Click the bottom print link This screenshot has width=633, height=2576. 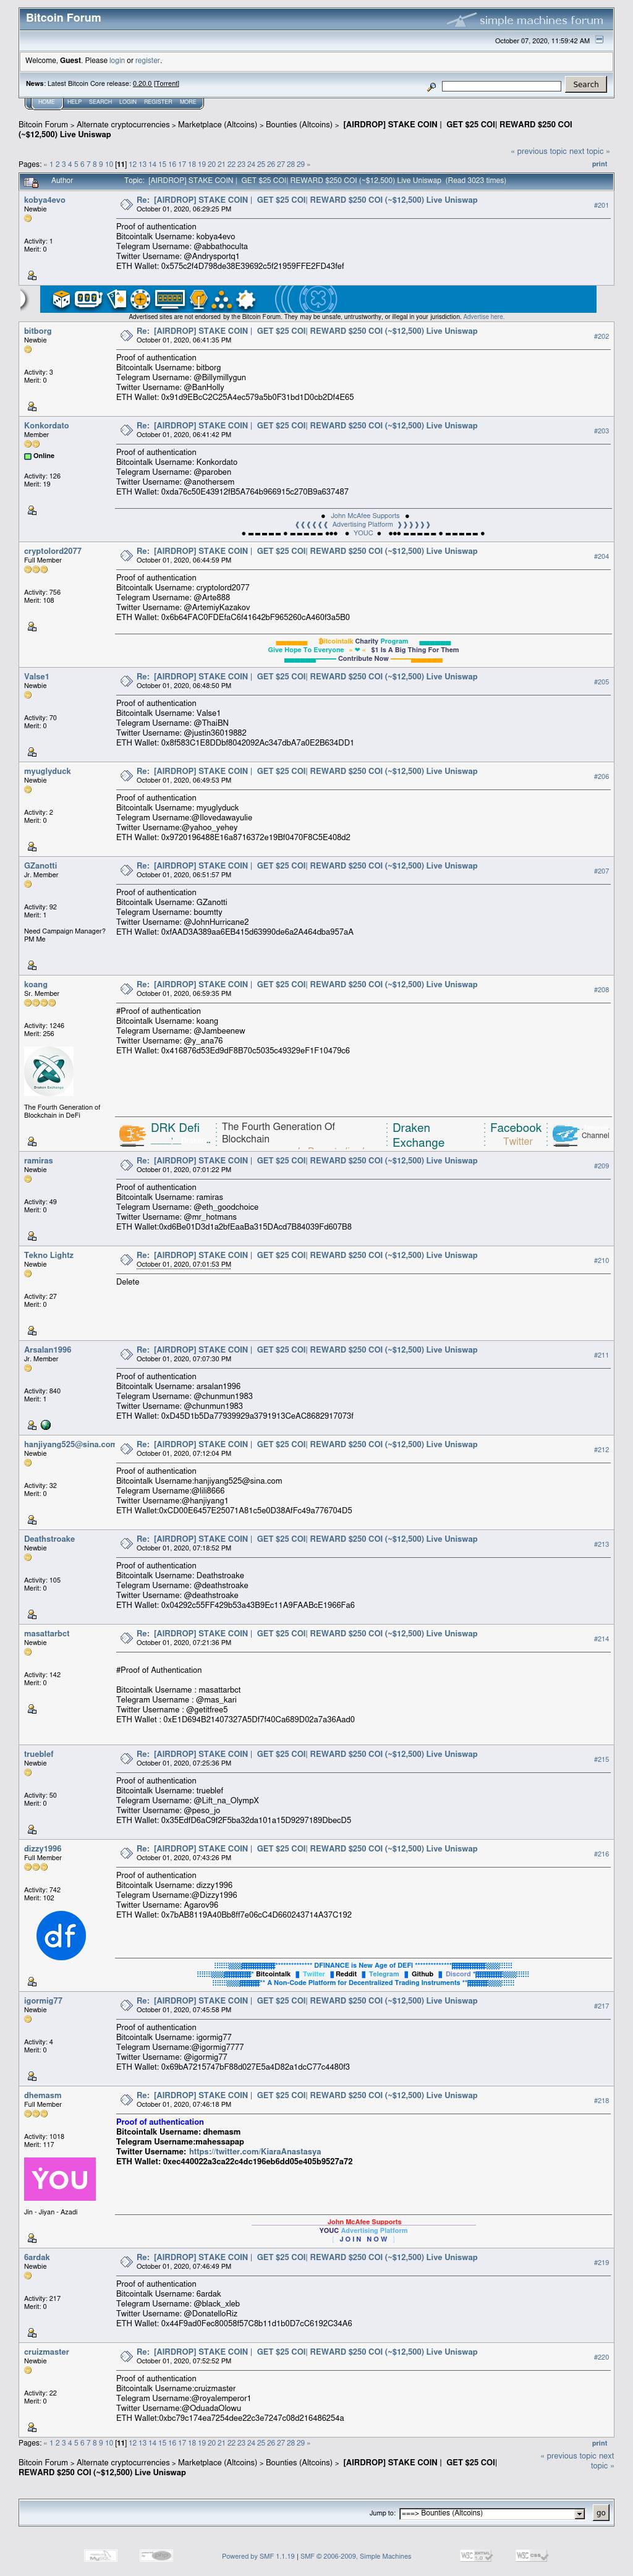click(x=599, y=2443)
